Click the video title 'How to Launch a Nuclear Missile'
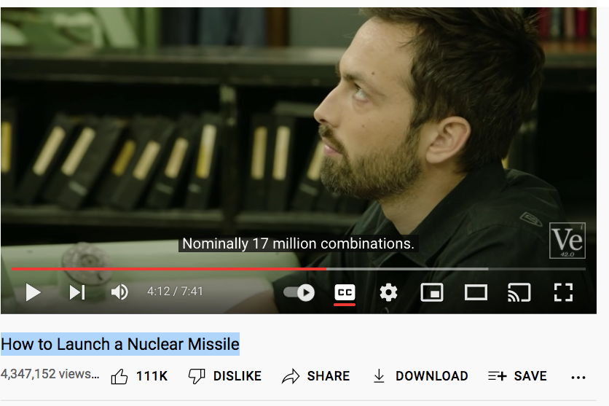 [x=120, y=344]
